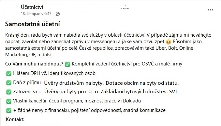Click text Dotace obcím na byty od státu
The height and width of the screenshot is (126, 221).
click(142, 83)
